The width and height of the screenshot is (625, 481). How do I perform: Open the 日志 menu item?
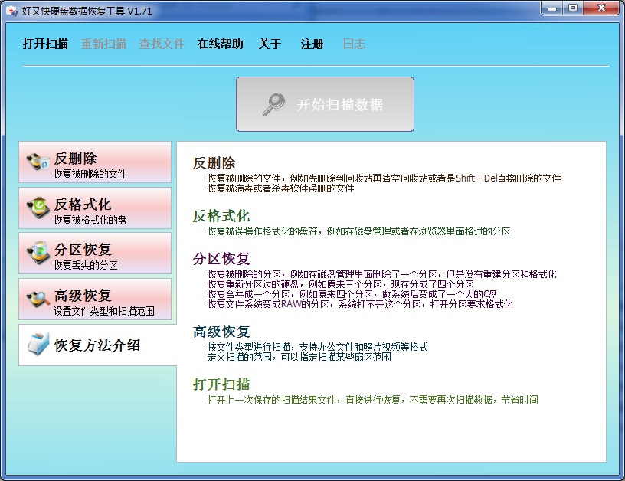pyautogui.click(x=352, y=44)
